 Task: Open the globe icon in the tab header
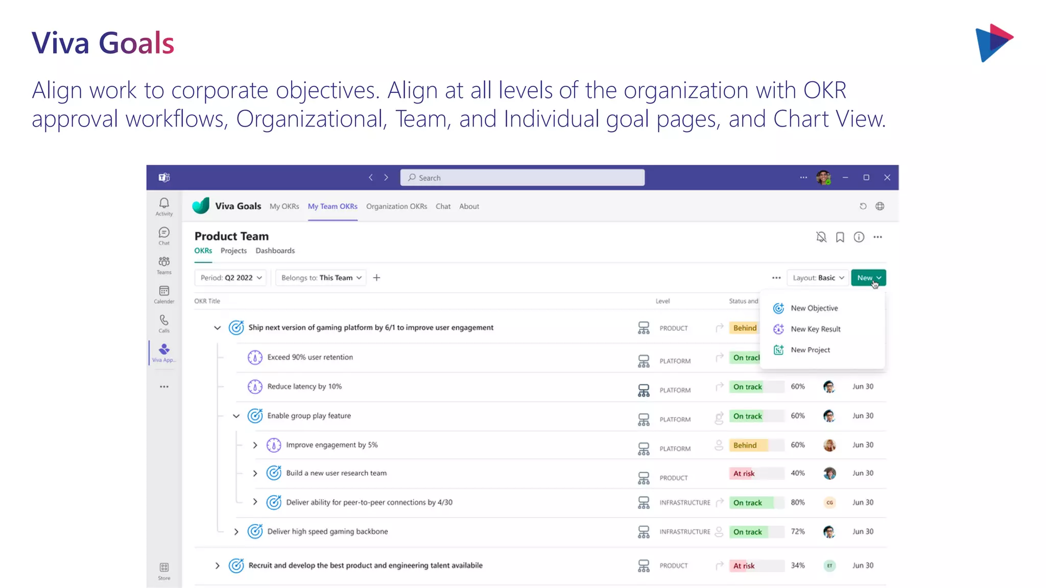click(880, 206)
